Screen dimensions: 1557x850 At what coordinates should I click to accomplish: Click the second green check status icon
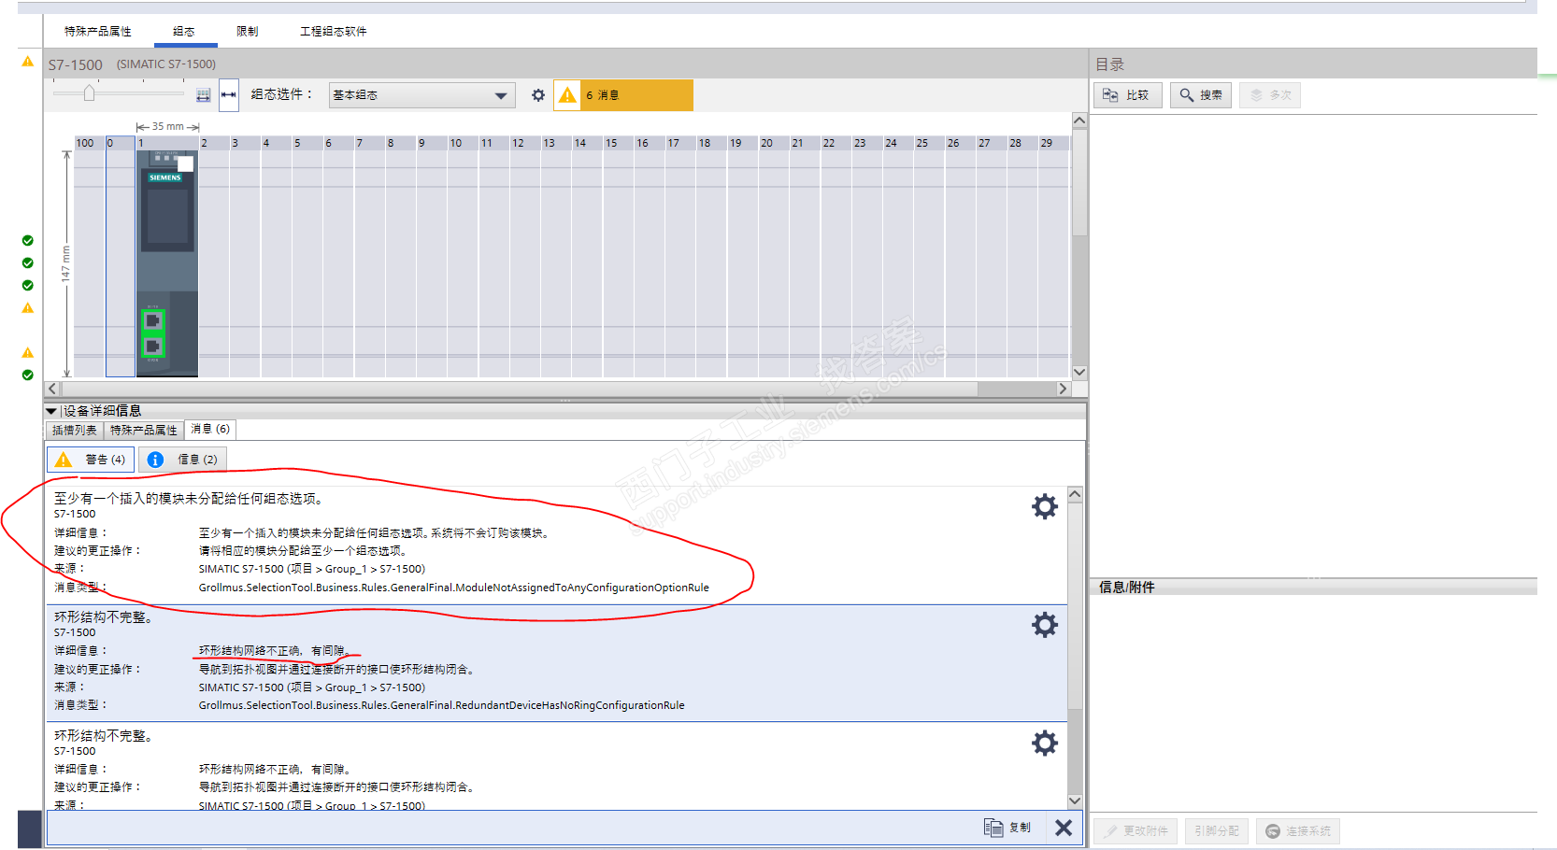[x=27, y=262]
